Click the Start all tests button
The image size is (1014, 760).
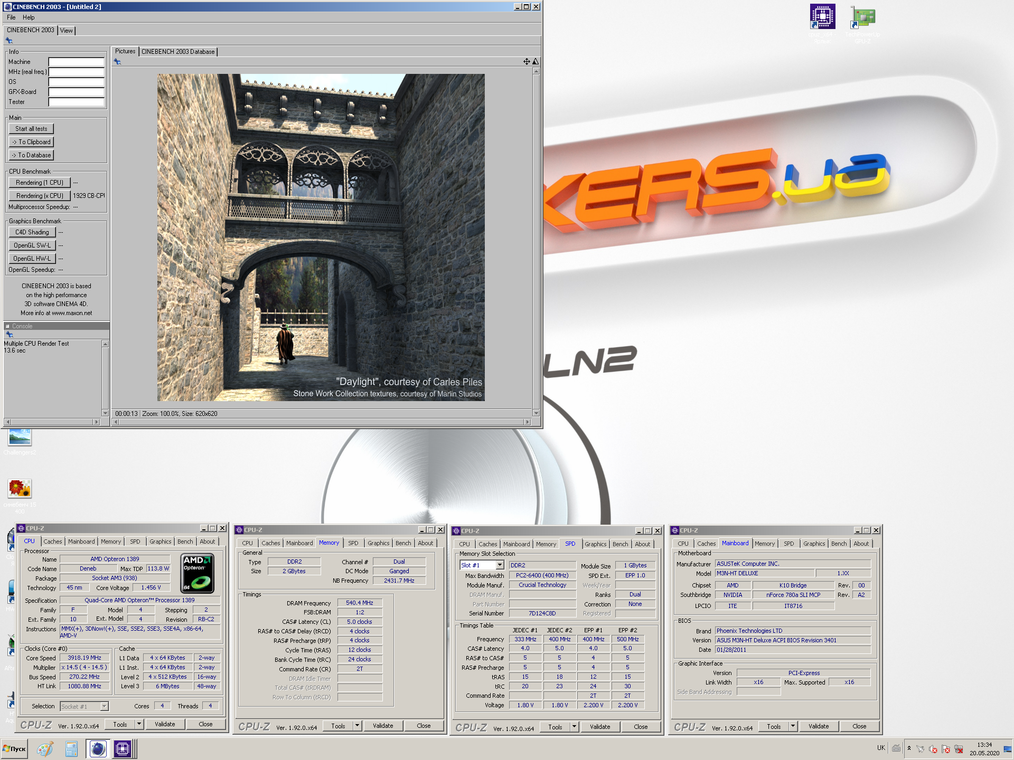click(x=31, y=129)
